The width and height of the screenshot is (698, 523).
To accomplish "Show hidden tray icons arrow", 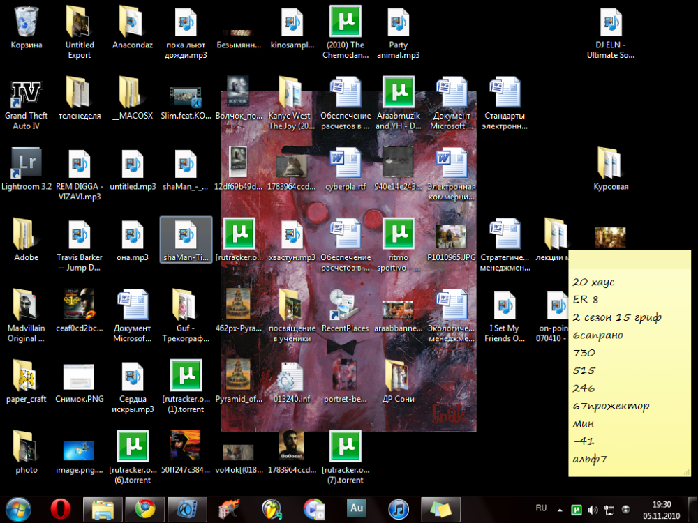I will click(560, 510).
